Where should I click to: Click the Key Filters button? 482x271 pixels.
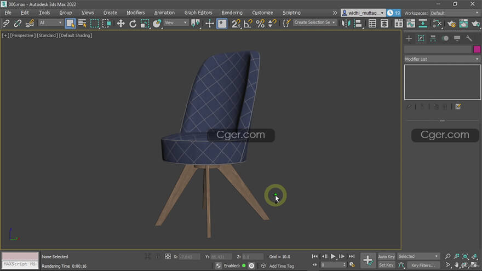(422, 265)
